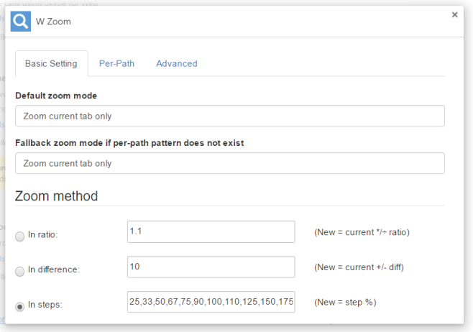
Task: Open the Per-Path tab
Action: [x=116, y=64]
